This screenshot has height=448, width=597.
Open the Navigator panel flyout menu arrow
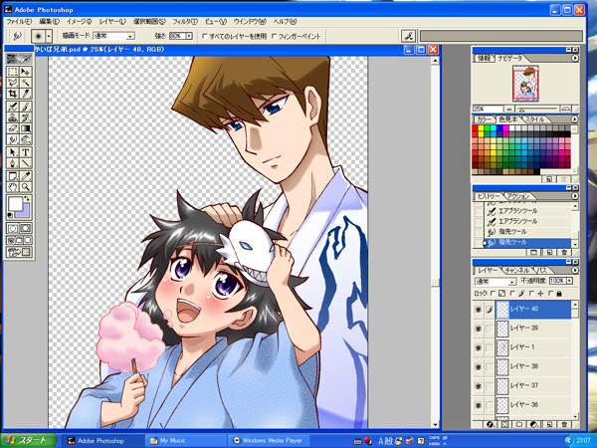tap(574, 59)
